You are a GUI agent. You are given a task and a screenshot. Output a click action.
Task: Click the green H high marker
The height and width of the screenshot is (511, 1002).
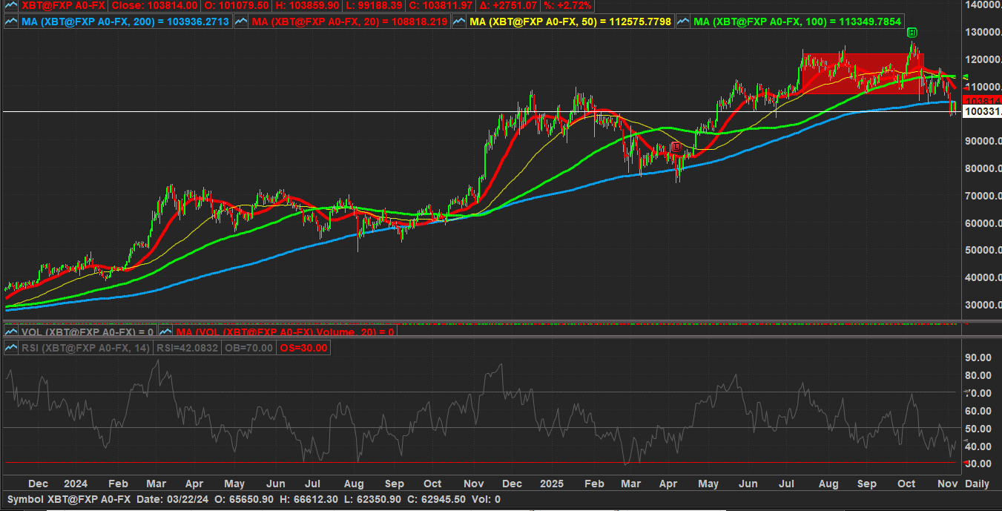pos(912,32)
